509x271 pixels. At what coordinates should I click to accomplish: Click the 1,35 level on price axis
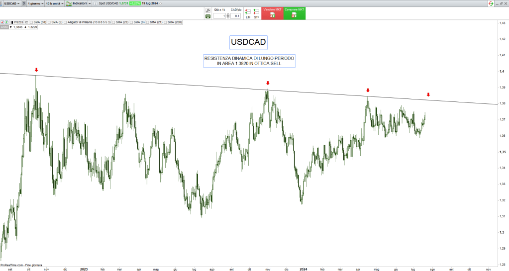tap(503, 152)
